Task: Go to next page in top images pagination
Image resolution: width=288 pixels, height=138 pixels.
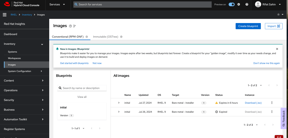Action: [277, 85]
